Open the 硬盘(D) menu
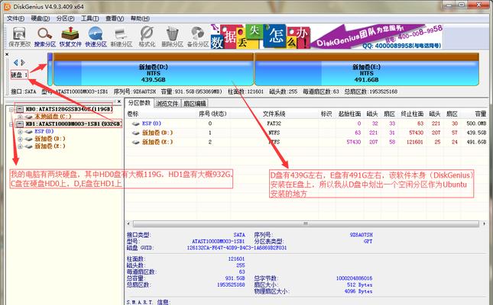The width and height of the screenshot is (493, 305). pyautogui.click(x=41, y=18)
